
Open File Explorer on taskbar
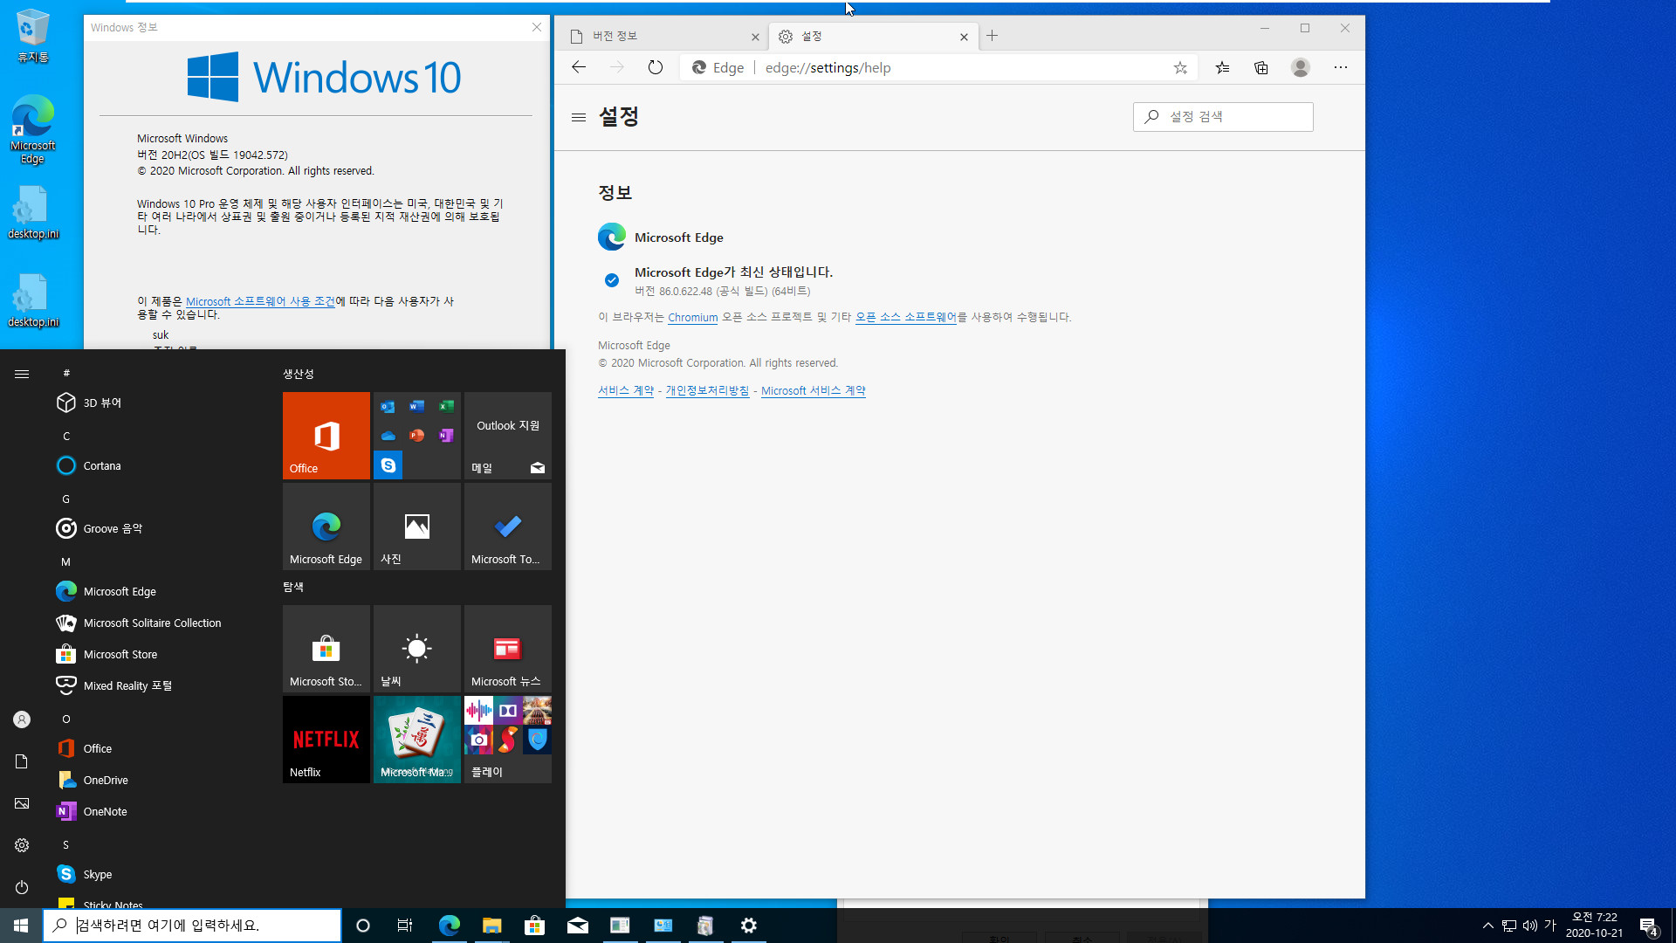(x=491, y=926)
